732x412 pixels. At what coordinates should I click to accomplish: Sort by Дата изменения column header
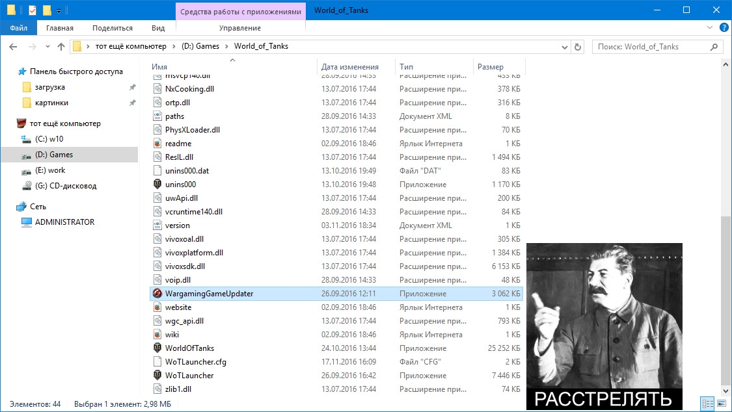click(349, 67)
